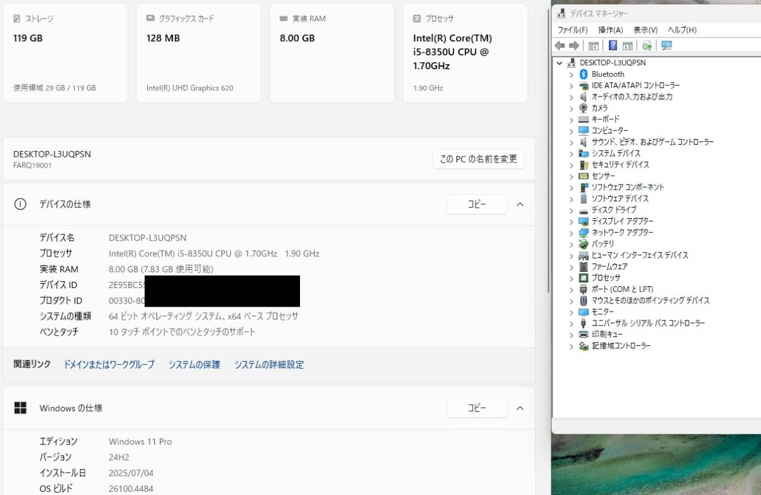Expand the Bluetooth tree node arrow

pos(571,74)
